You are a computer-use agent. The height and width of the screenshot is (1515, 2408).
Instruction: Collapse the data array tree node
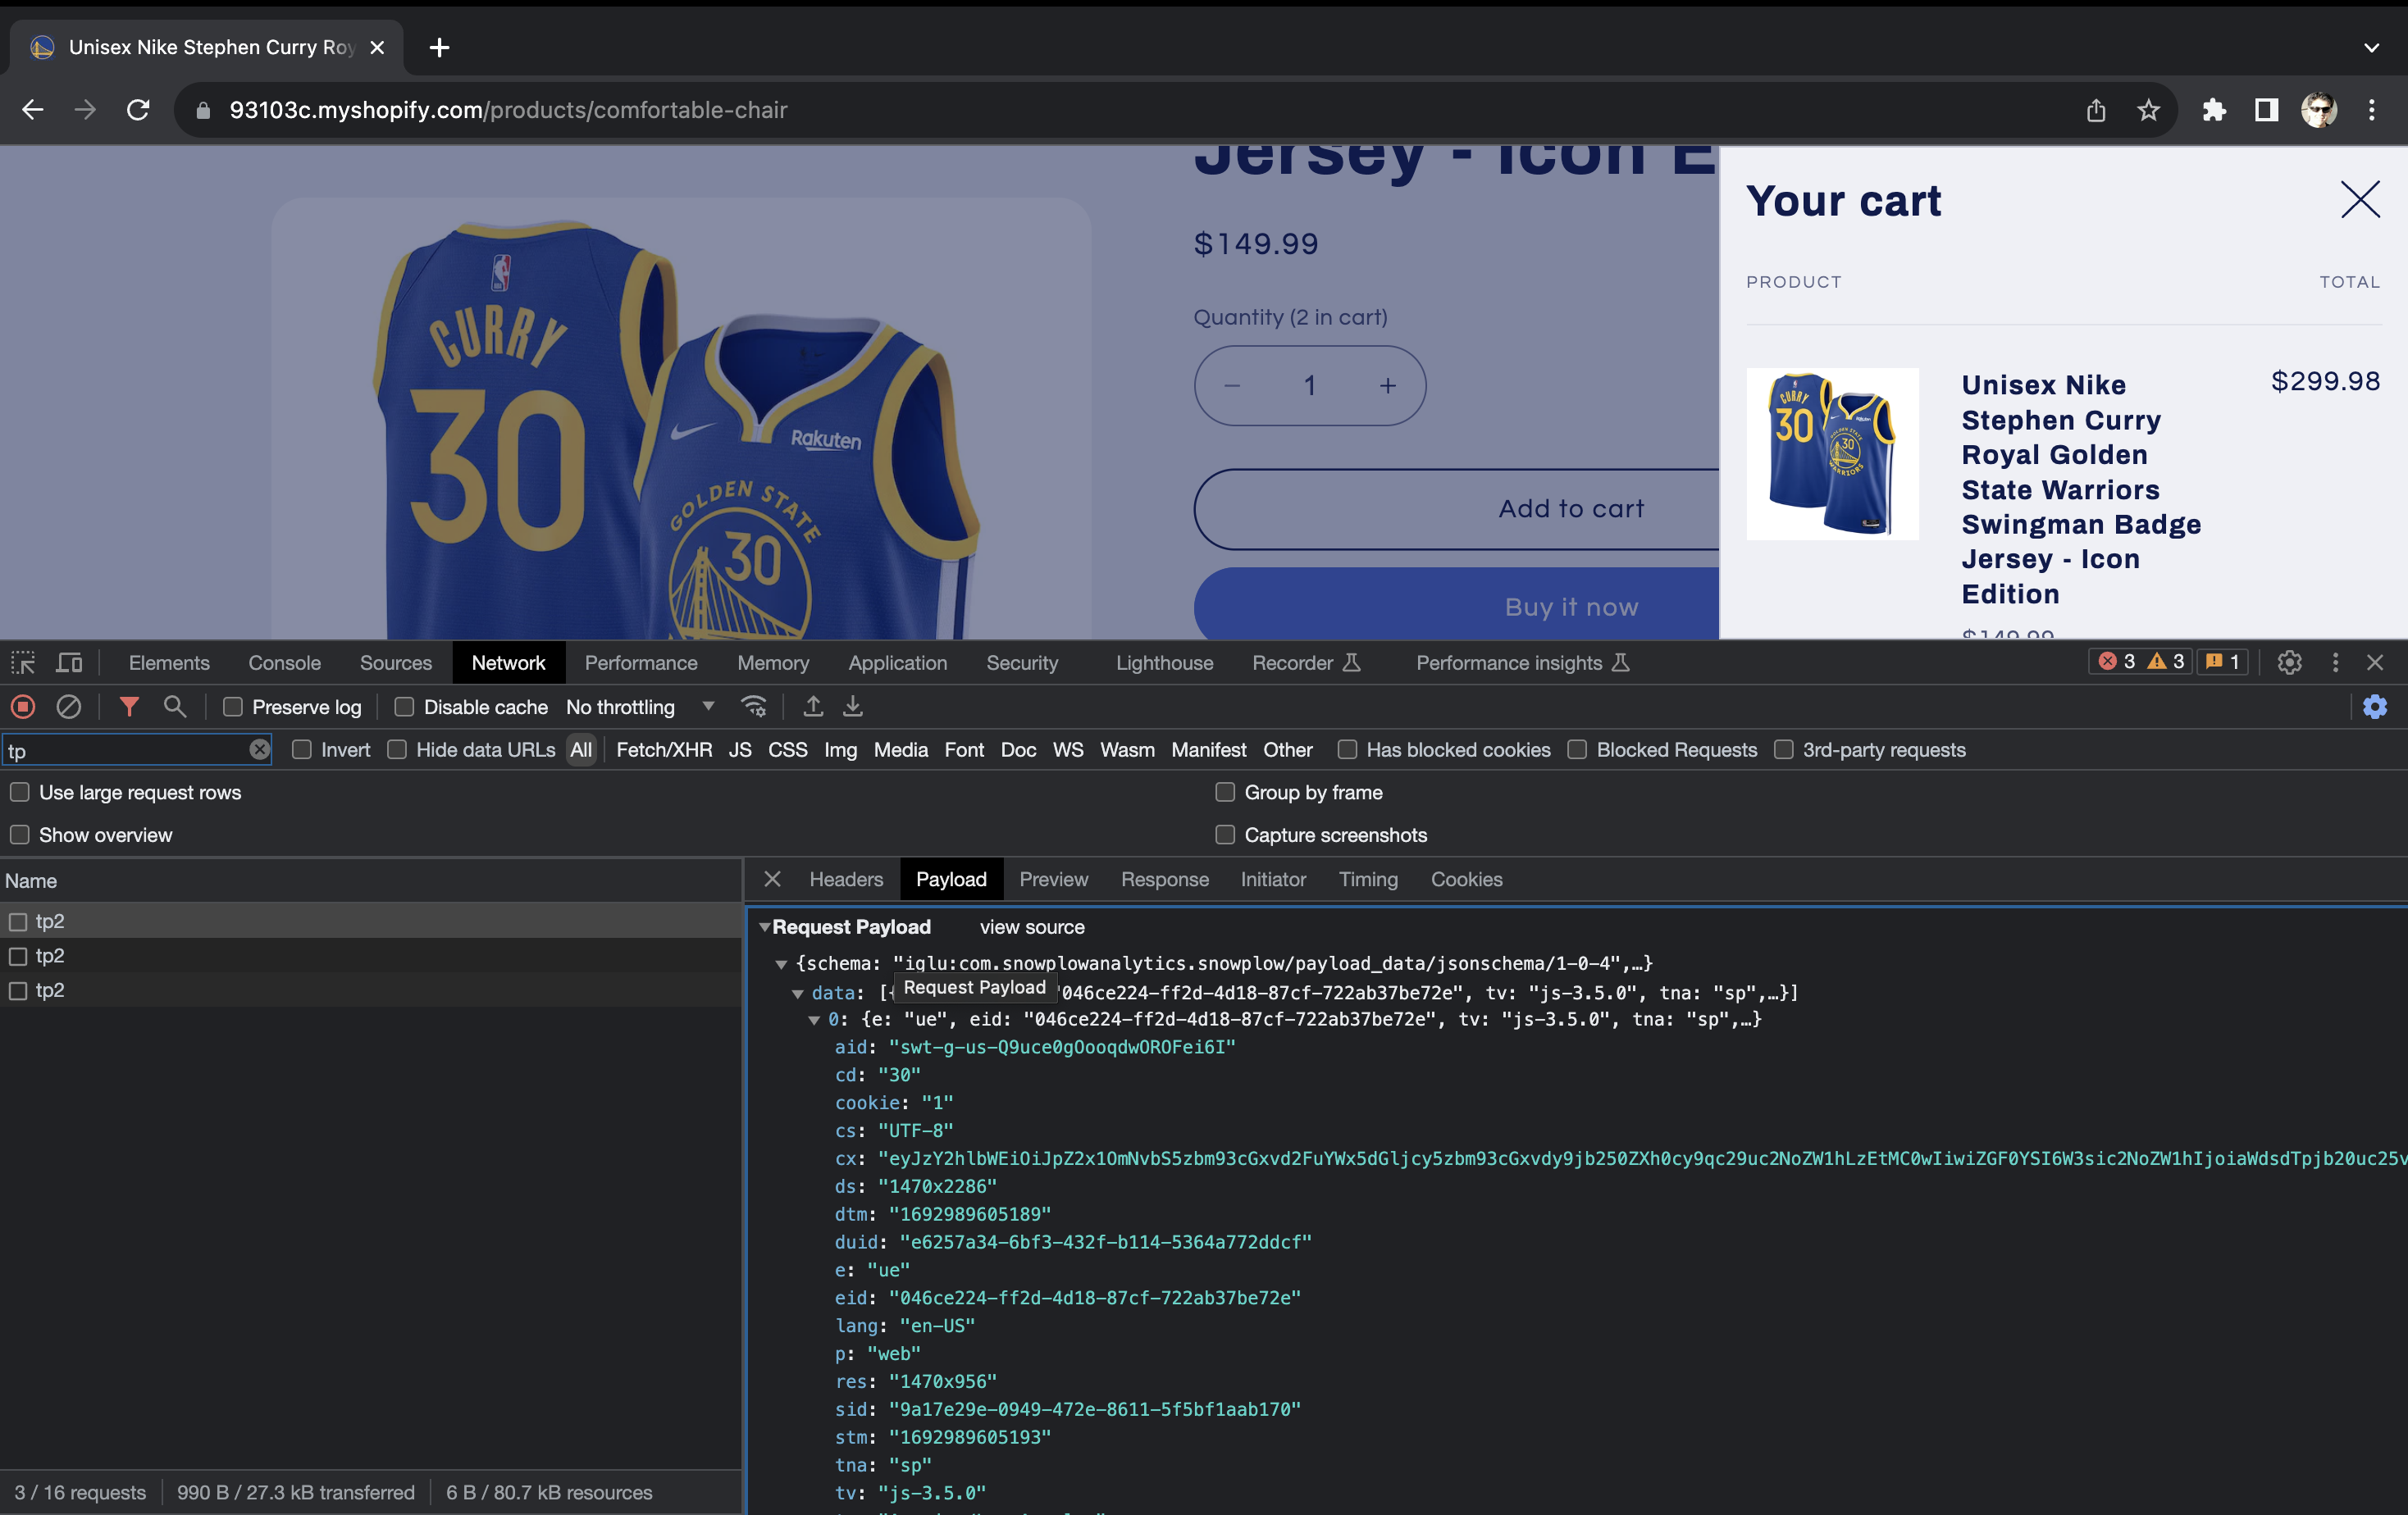[x=798, y=994]
